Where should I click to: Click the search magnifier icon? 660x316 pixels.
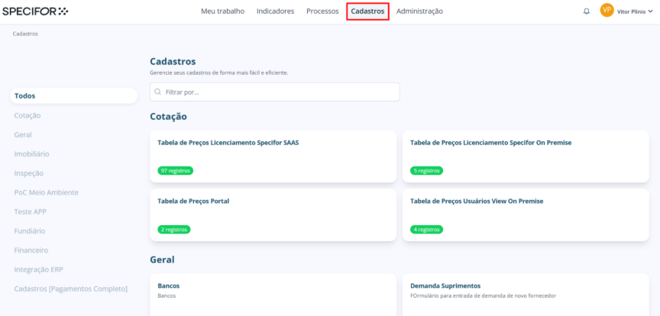pyautogui.click(x=158, y=92)
